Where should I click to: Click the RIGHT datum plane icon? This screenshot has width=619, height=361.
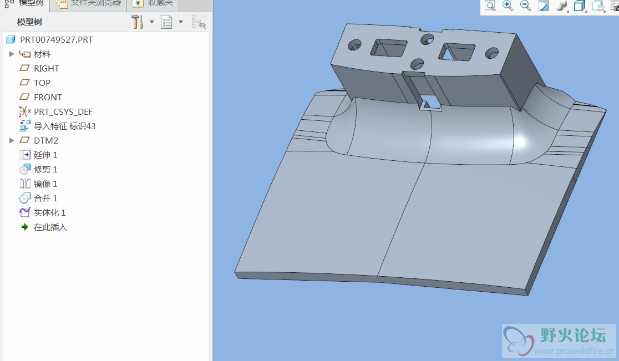[24, 68]
